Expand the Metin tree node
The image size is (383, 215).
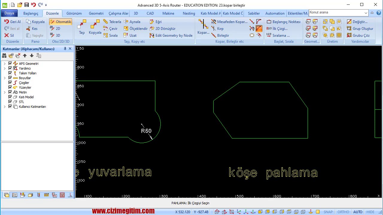(4, 92)
